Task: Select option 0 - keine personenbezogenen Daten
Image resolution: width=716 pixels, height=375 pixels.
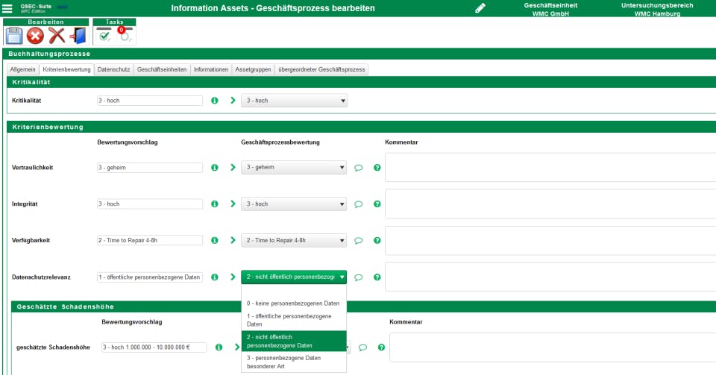Action: (294, 303)
